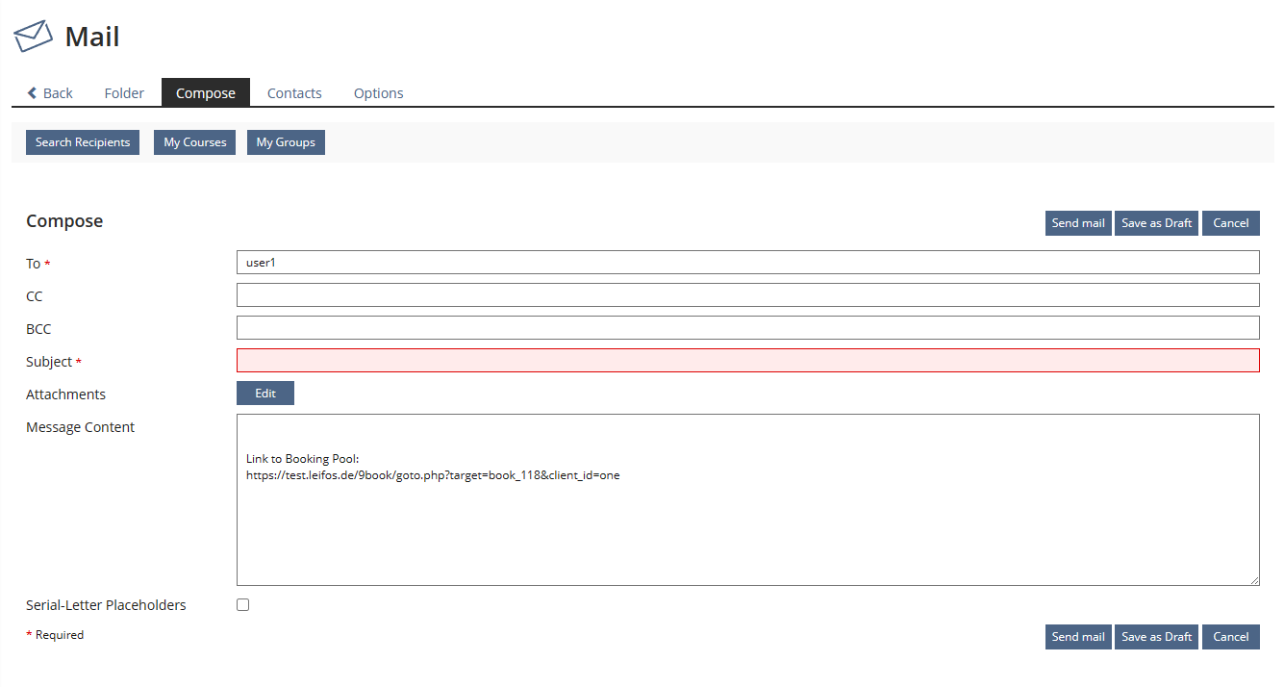This screenshot has width=1284, height=687.
Task: Select the Compose tab
Action: pos(206,93)
